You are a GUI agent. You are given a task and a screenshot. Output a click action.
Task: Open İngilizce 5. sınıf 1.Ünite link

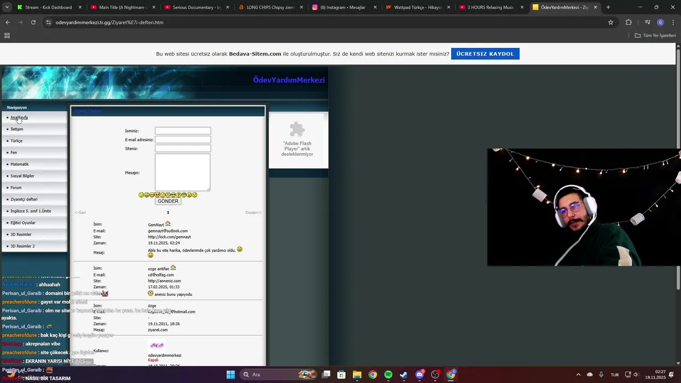pyautogui.click(x=31, y=211)
